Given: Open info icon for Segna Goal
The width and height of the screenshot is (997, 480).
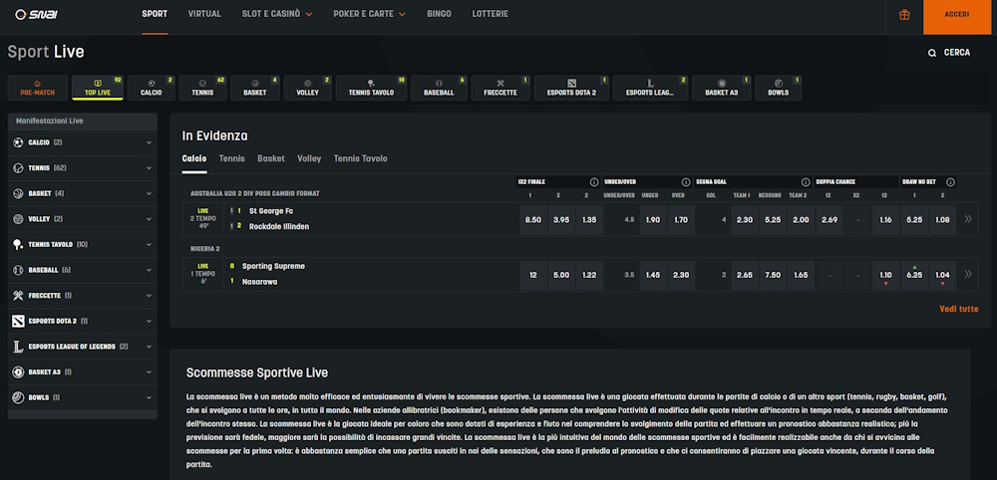Looking at the screenshot, I should (806, 182).
